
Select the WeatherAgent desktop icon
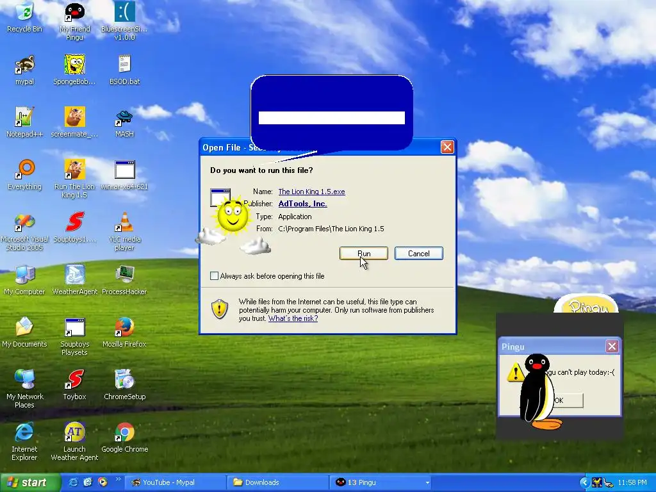coord(74,280)
